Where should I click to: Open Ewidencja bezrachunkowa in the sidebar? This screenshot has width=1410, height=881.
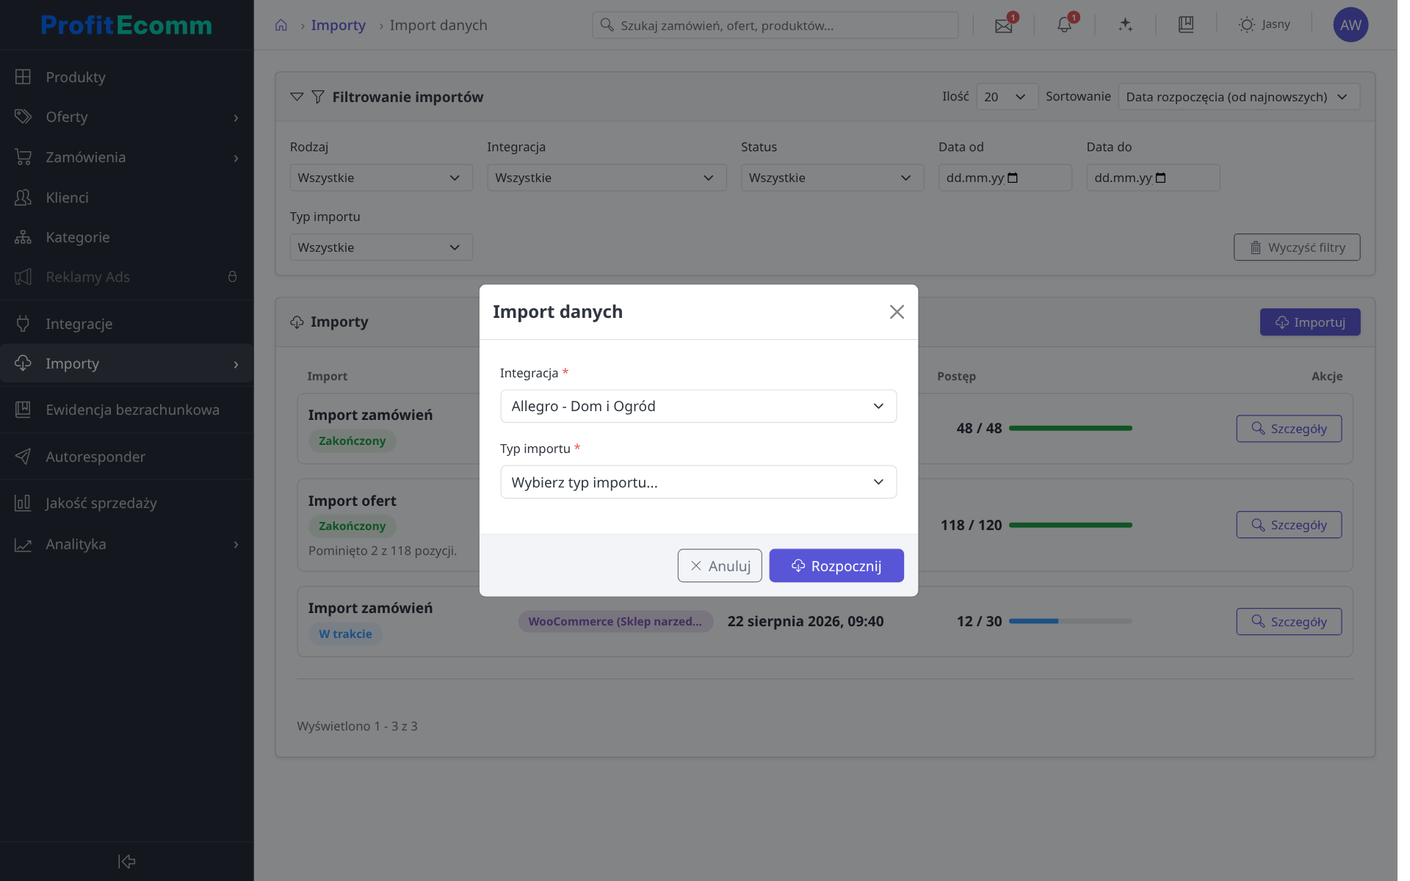pos(126,410)
